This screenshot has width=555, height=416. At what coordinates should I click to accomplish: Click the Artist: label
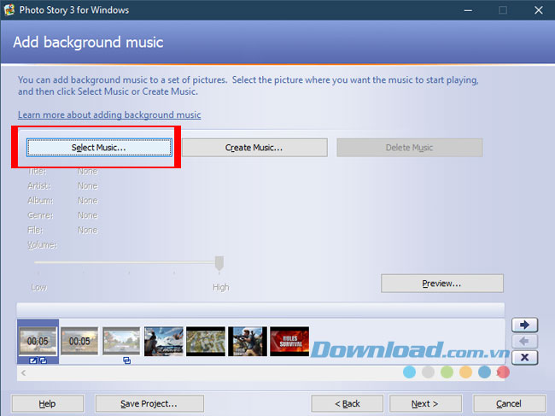39,186
